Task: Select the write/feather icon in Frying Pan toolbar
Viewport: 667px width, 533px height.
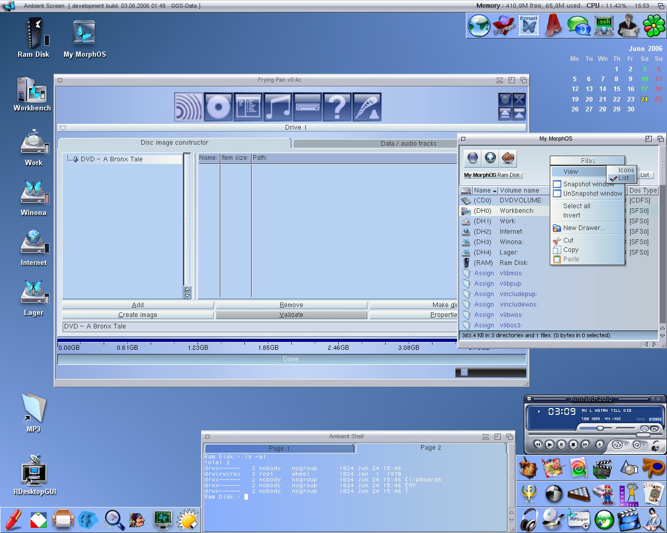Action: coord(366,106)
